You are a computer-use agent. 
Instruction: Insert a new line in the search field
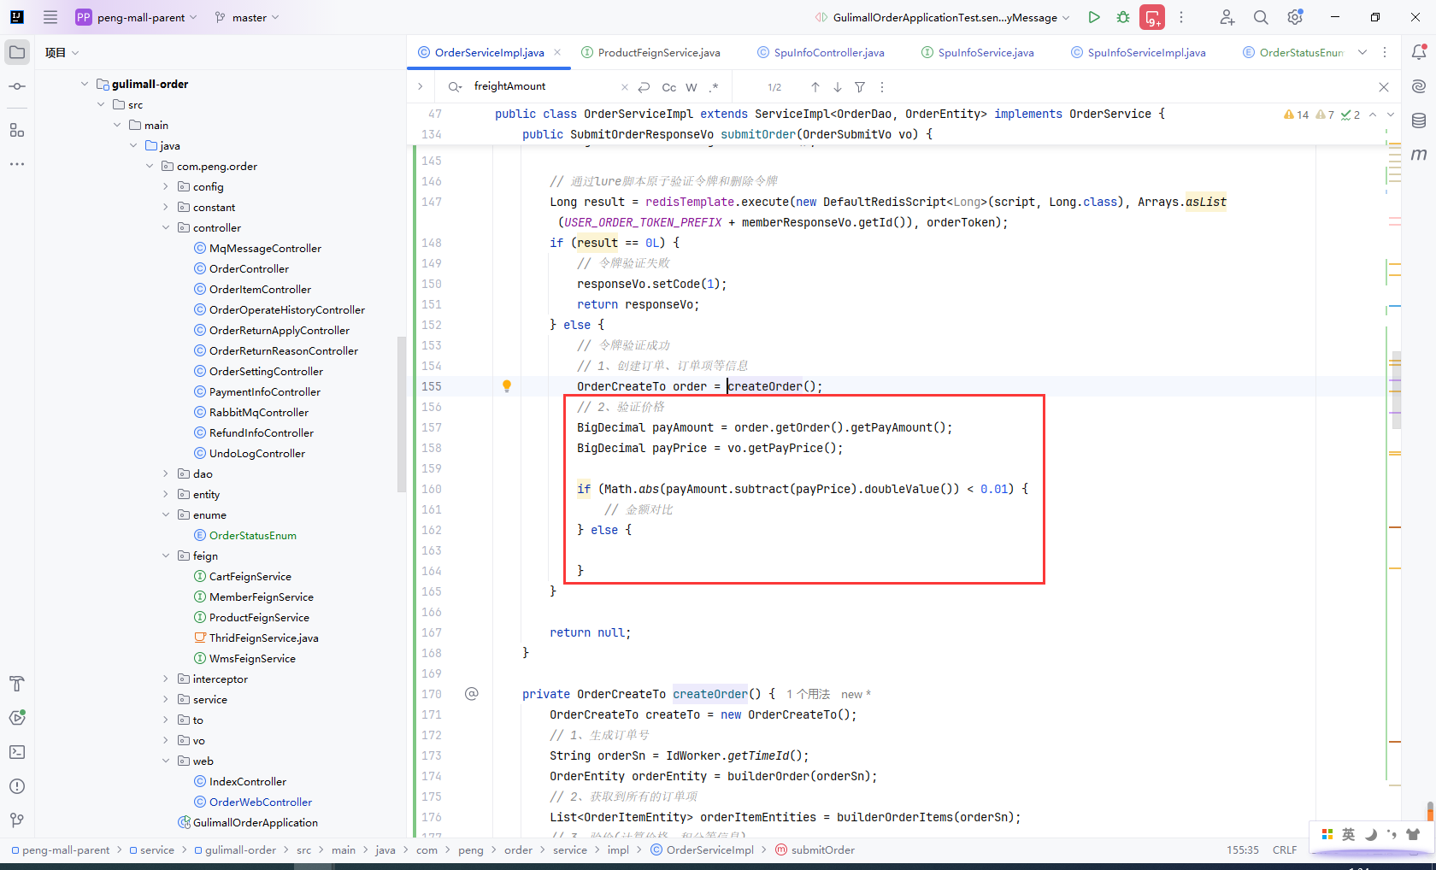point(644,87)
